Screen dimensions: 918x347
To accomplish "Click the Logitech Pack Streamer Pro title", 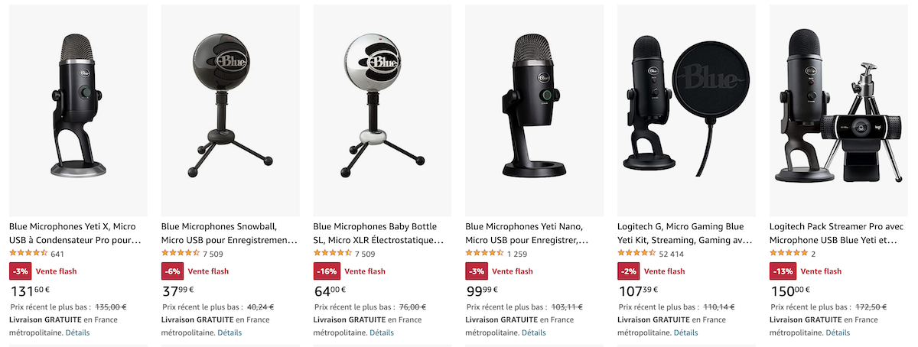I will [x=833, y=233].
